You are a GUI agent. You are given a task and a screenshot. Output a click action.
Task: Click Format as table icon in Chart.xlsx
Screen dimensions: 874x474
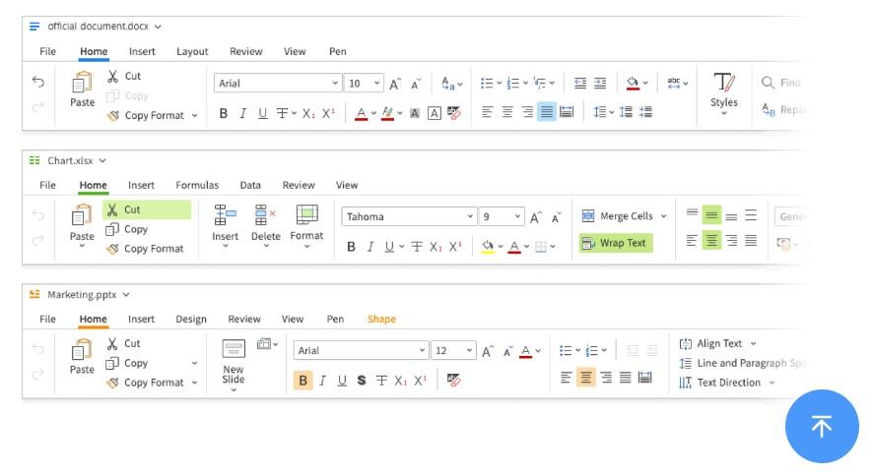pos(306,214)
